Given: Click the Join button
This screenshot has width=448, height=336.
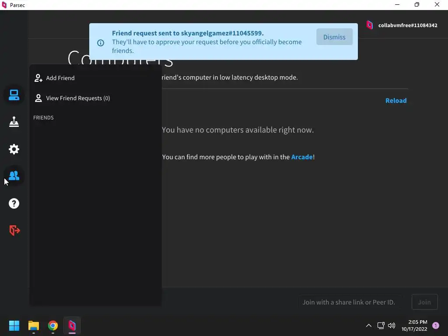Looking at the screenshot, I should click(x=424, y=302).
